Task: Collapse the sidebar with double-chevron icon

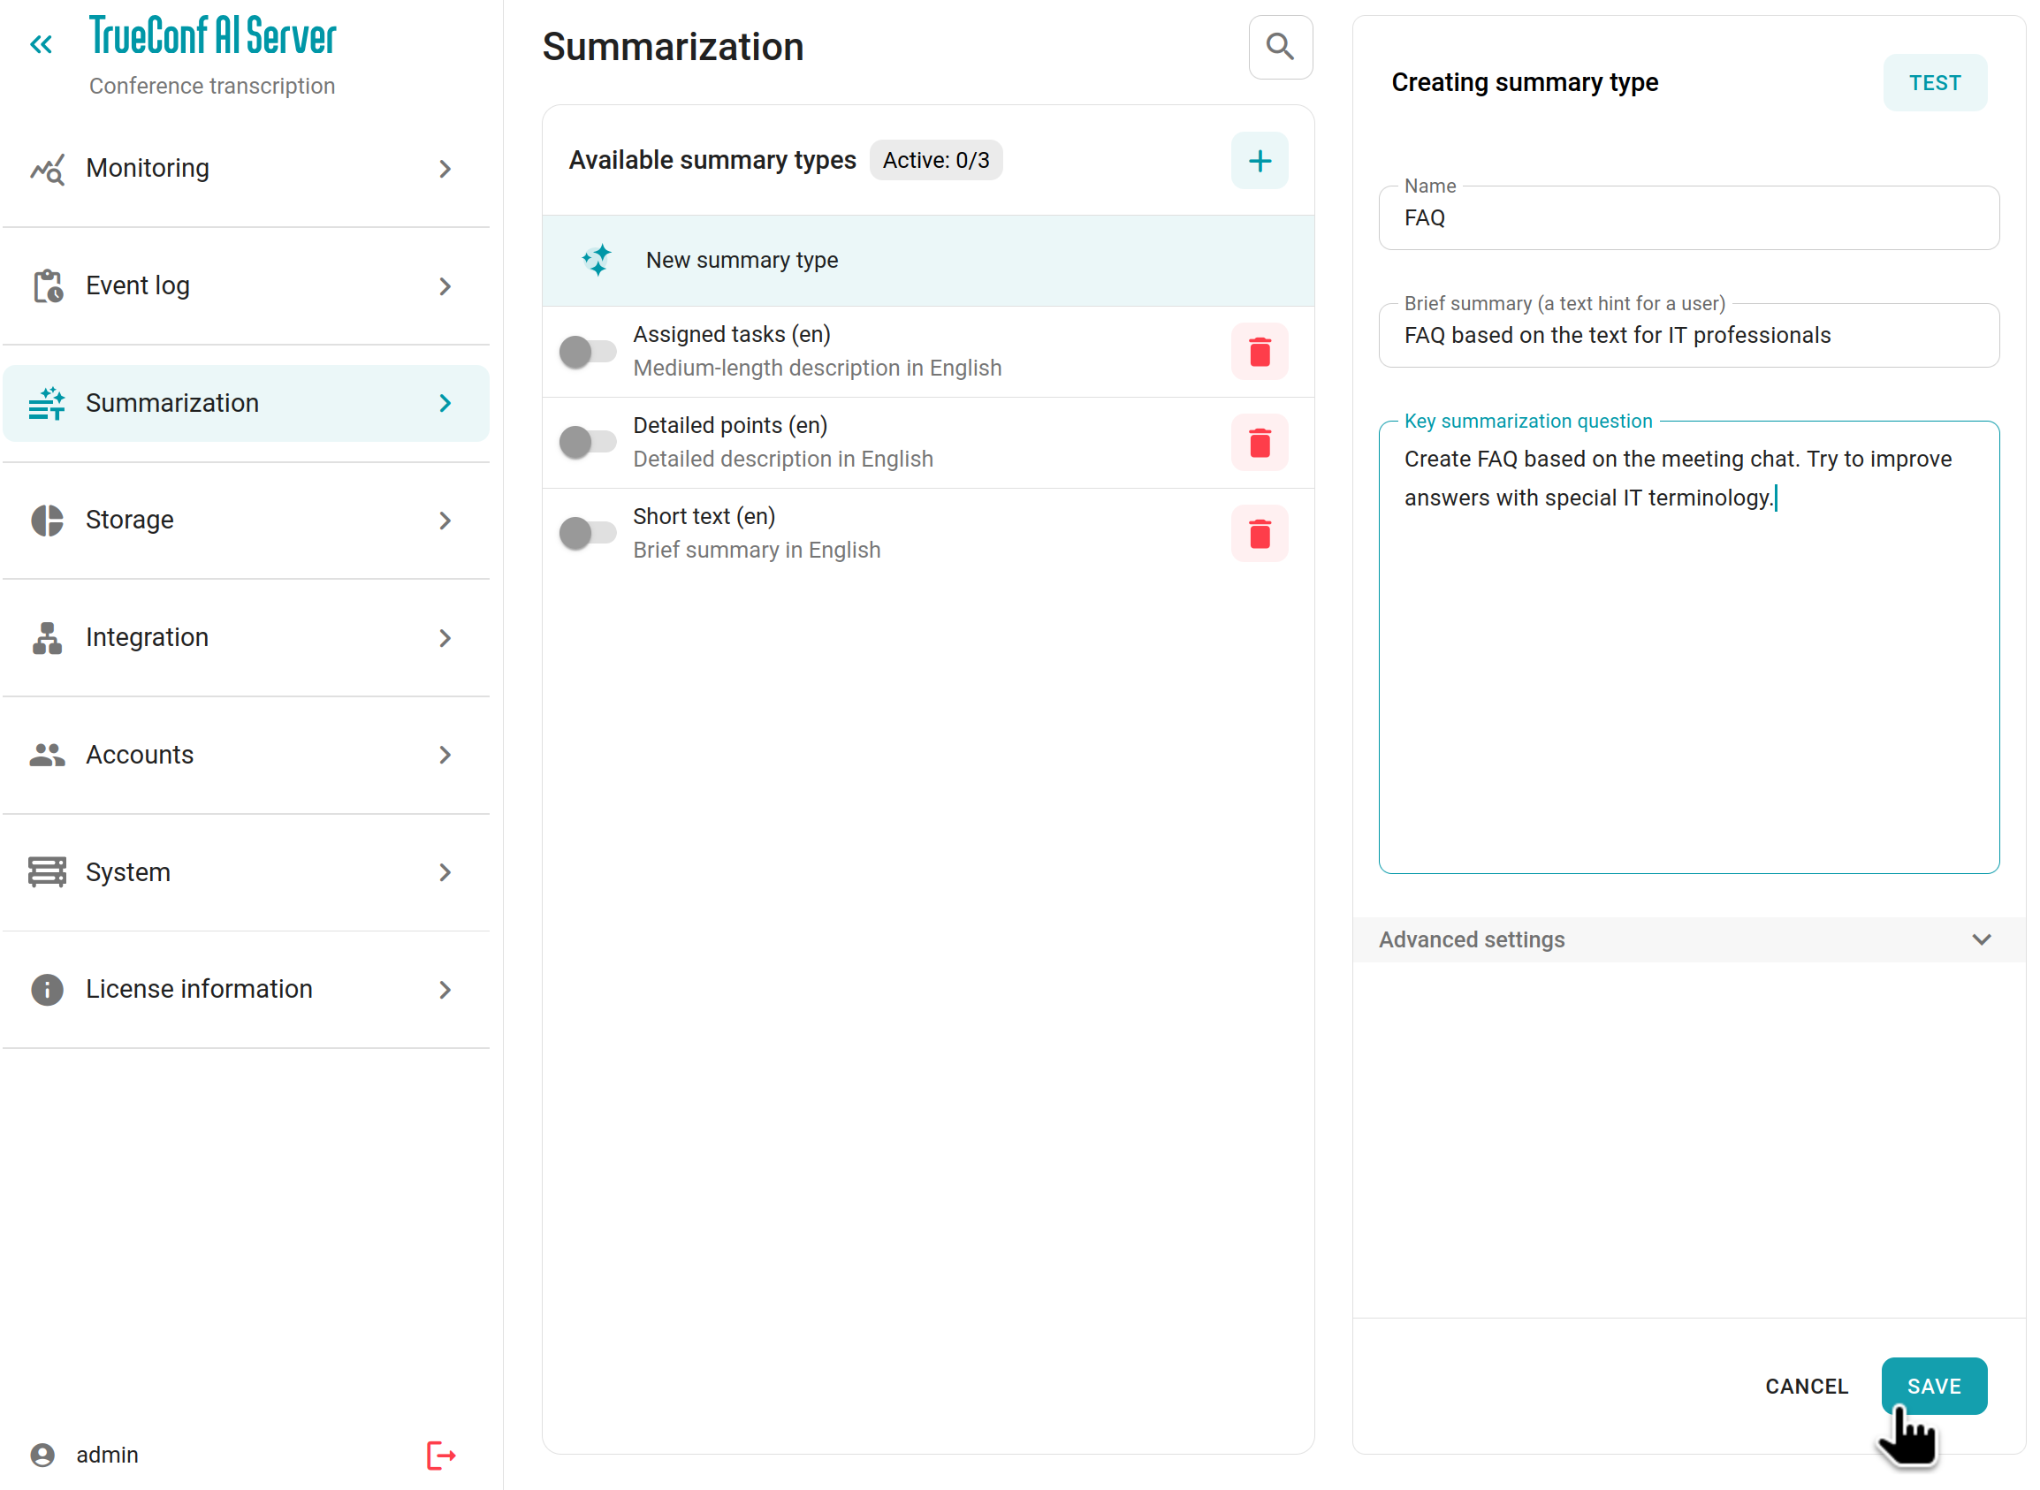Action: 42,44
